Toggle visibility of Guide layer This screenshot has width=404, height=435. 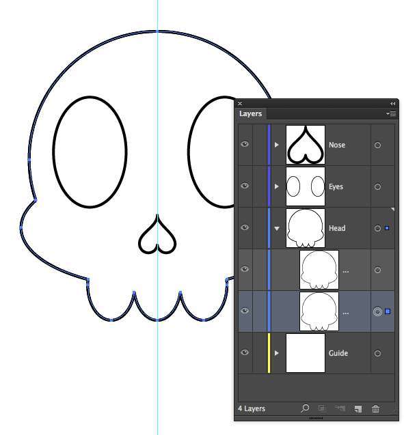(245, 352)
